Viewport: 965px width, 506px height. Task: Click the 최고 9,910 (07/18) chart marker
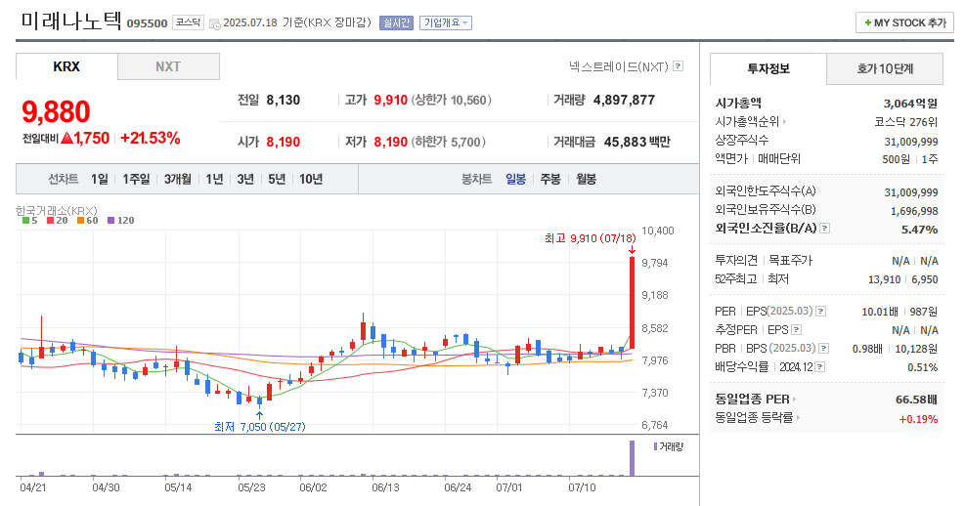[590, 238]
